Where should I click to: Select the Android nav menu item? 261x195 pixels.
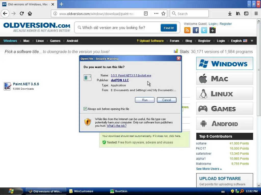72,41
